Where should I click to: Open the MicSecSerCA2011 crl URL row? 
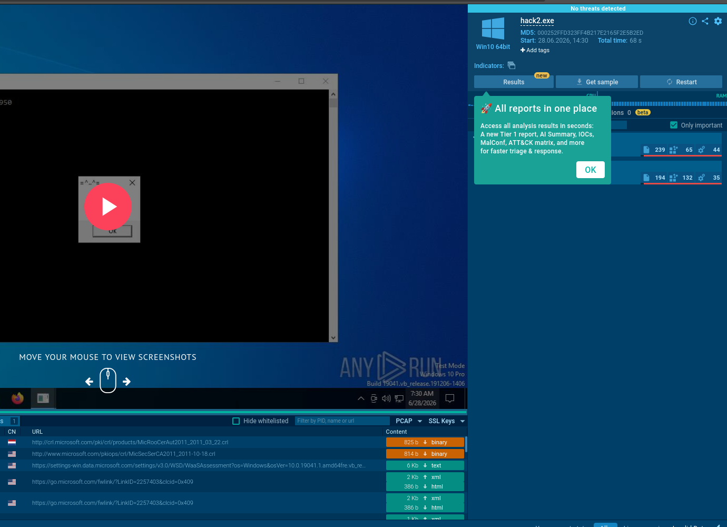click(x=124, y=454)
